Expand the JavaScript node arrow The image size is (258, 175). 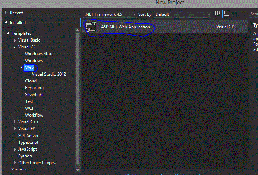coord(15,149)
